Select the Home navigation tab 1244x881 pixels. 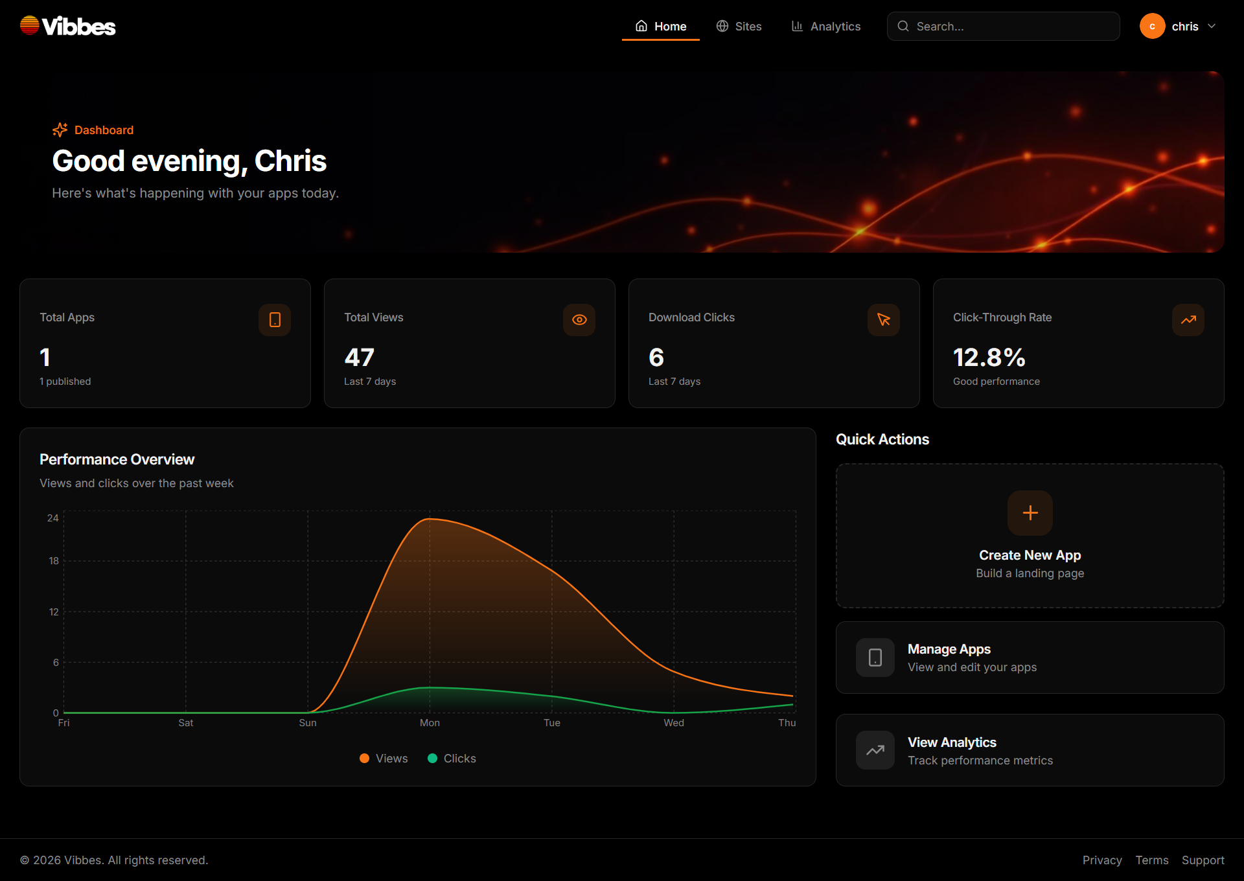[661, 26]
